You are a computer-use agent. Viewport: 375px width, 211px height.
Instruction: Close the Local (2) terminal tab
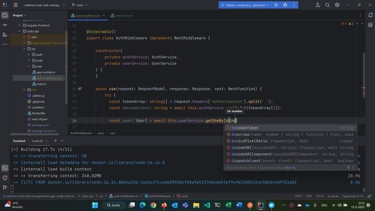(47, 141)
